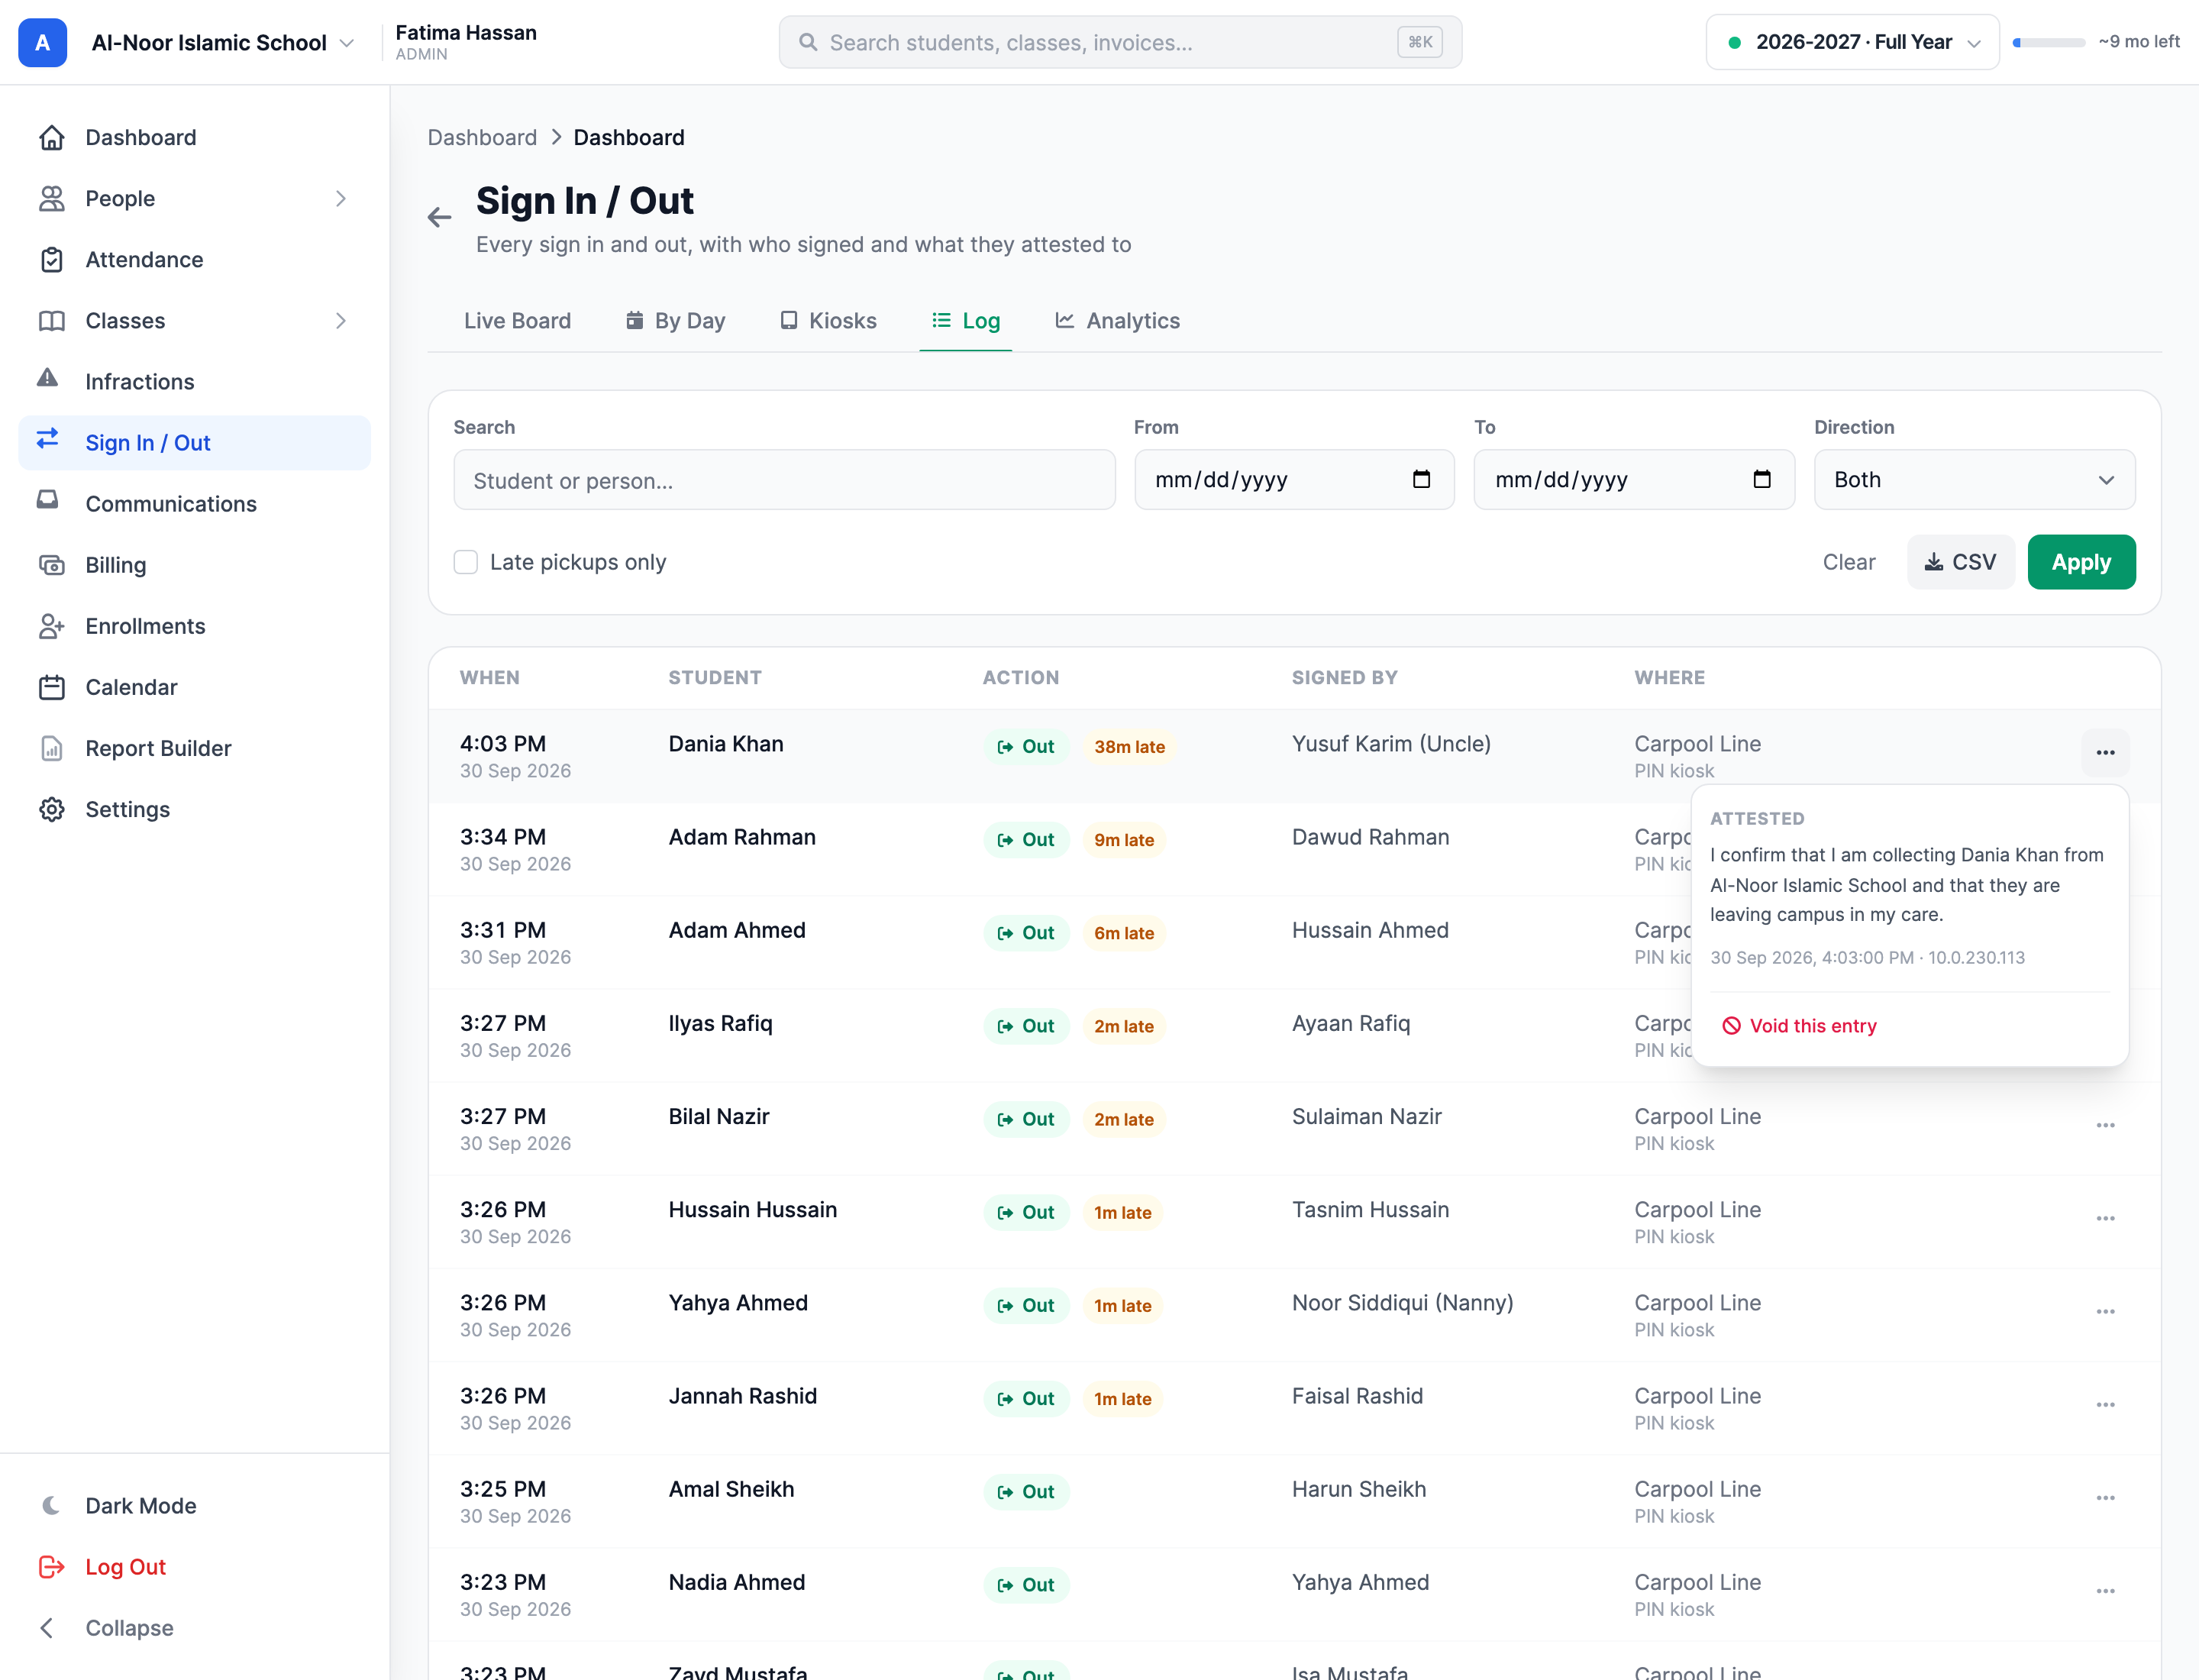Click the Student or person search field
Image resolution: width=2199 pixels, height=1680 pixels.
tap(784, 480)
